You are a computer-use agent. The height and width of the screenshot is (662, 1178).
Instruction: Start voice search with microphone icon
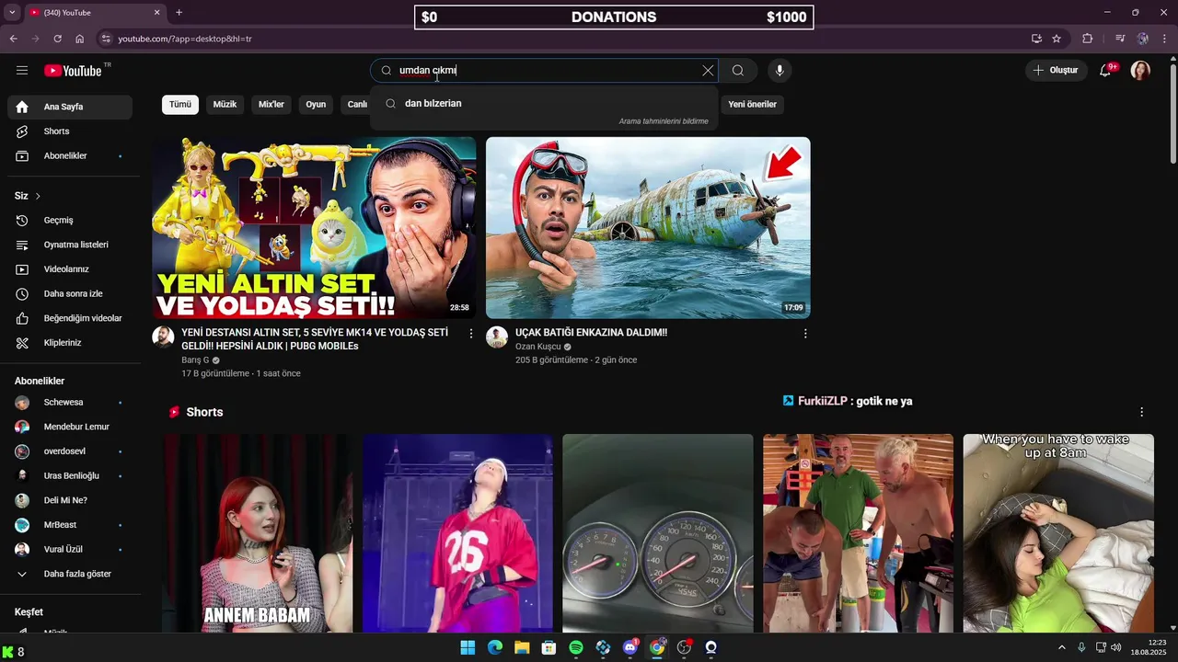780,71
